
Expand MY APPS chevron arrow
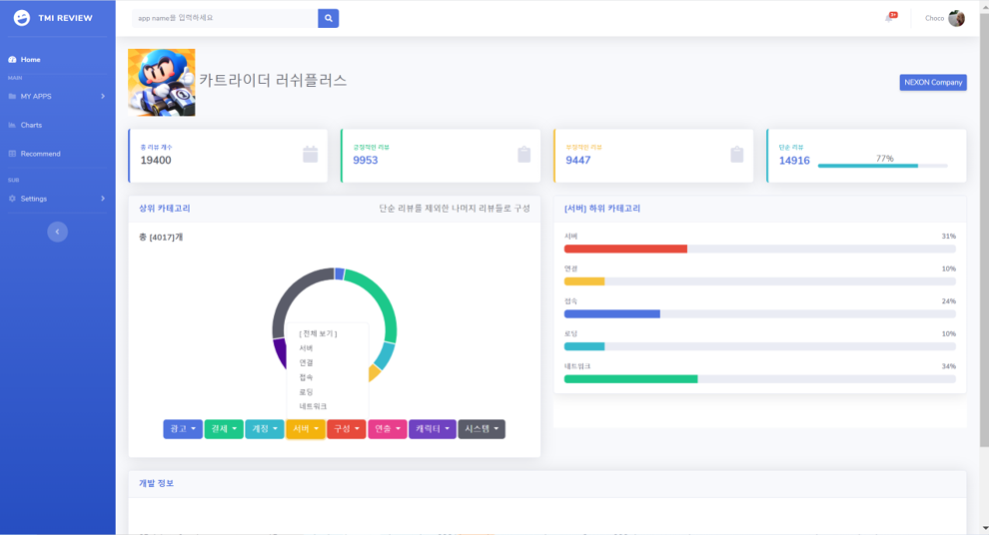[x=103, y=97]
